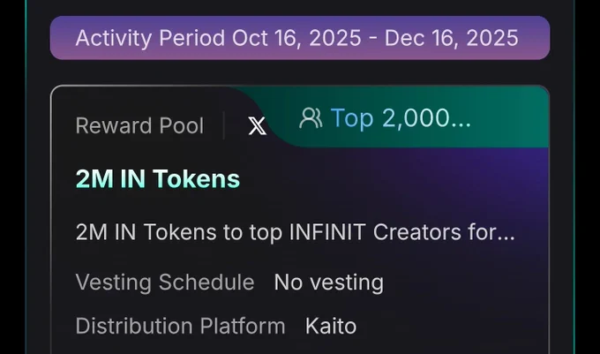Click the X (Twitter) logo icon
Image resolution: width=600 pixels, height=354 pixels.
pos(257,126)
